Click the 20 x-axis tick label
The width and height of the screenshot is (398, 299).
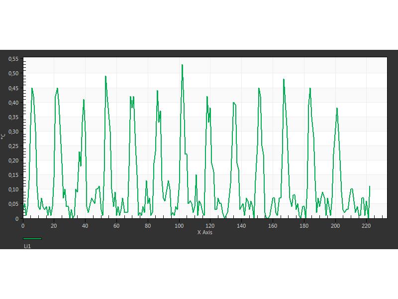(54, 226)
